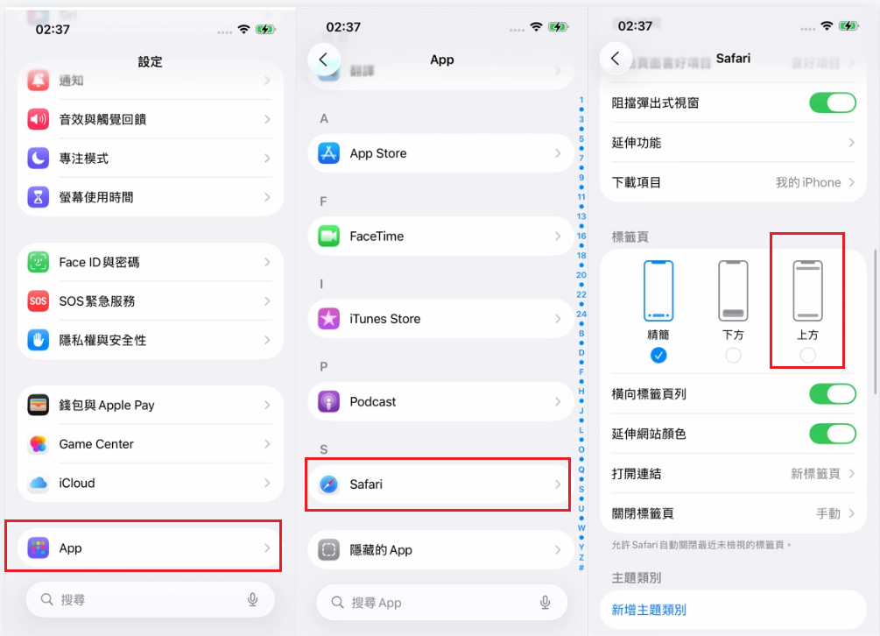Screen dimensions: 880x636
Task: Tap the App Store icon
Action: pos(328,153)
